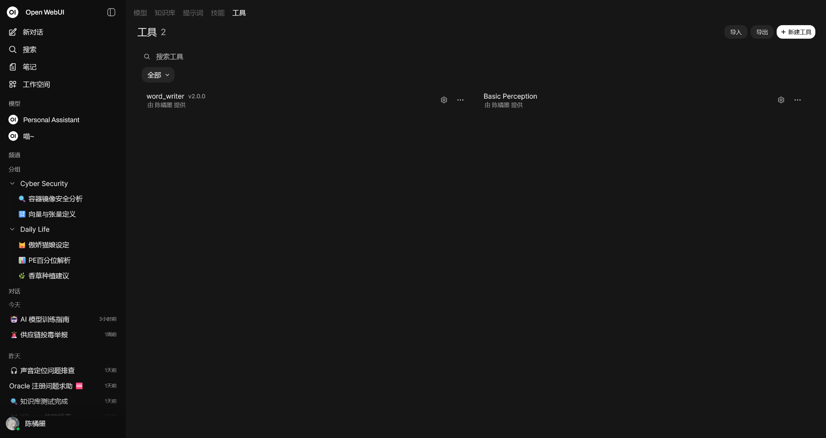Click the 新建工具 button
The image size is (826, 438).
point(796,32)
